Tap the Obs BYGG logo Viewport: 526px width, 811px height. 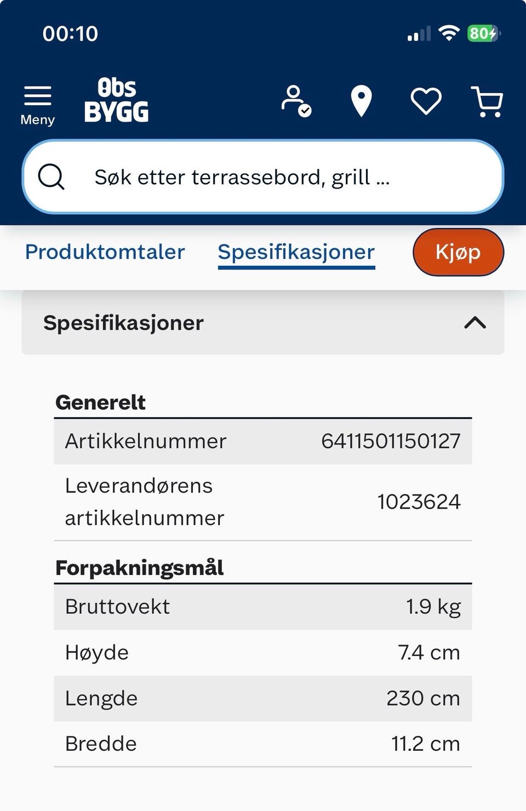(116, 100)
